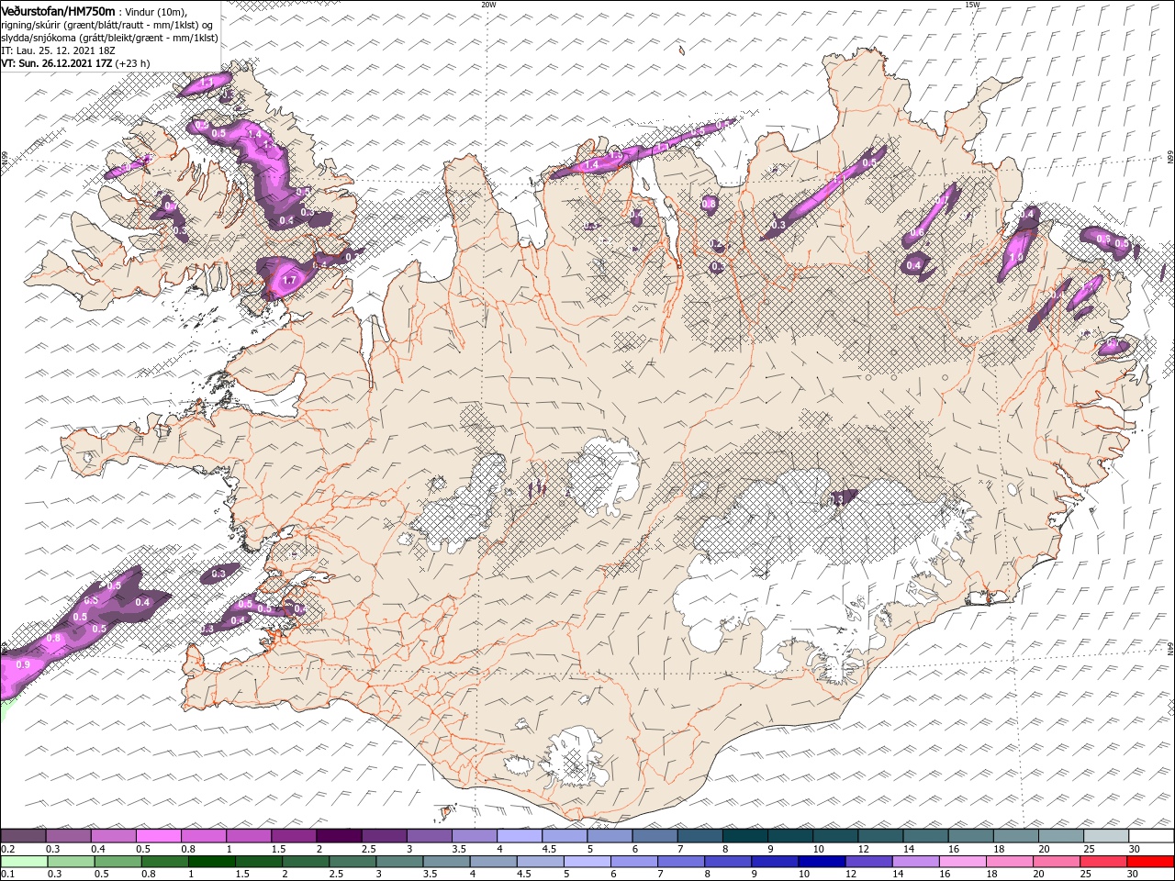This screenshot has height=881, width=1175.
Task: Click the 'VT: Sun. 26.12.2021 17Z' valid time
Action: pos(56,63)
